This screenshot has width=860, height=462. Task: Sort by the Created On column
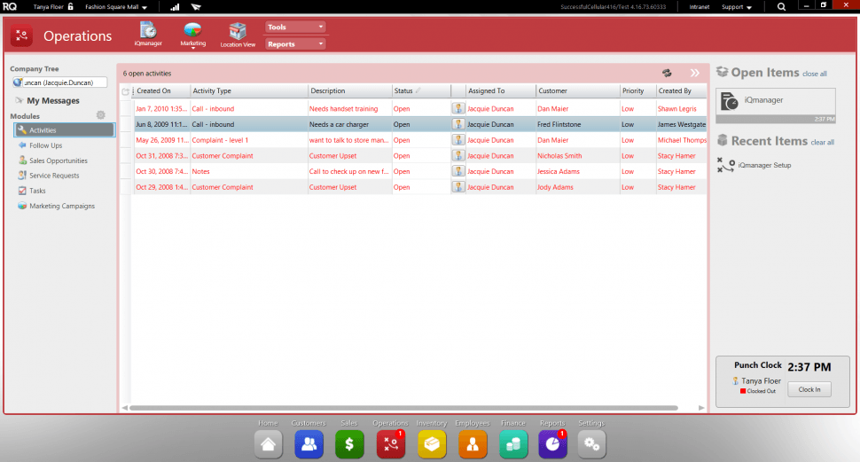tap(162, 91)
